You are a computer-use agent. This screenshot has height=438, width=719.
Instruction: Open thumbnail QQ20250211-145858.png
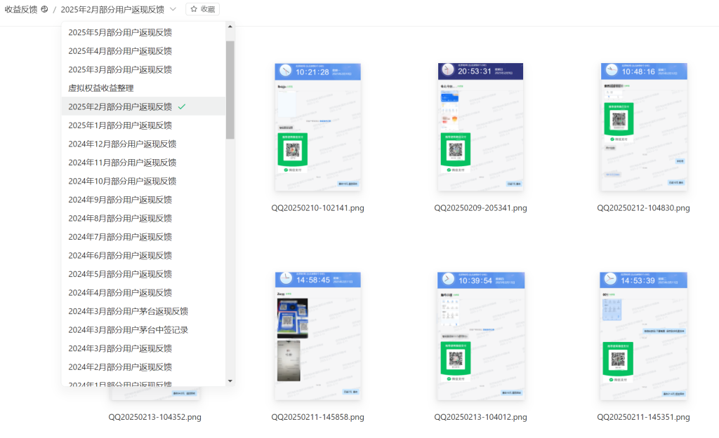[x=318, y=336]
